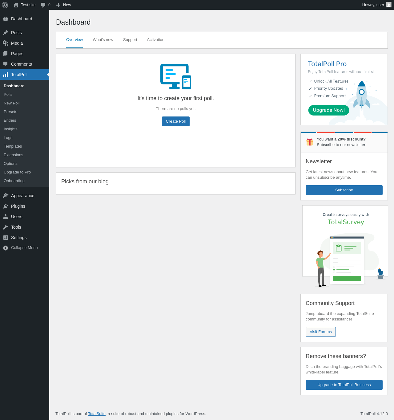Click the 'Priority Updates' text
The image size is (394, 420).
tap(328, 88)
